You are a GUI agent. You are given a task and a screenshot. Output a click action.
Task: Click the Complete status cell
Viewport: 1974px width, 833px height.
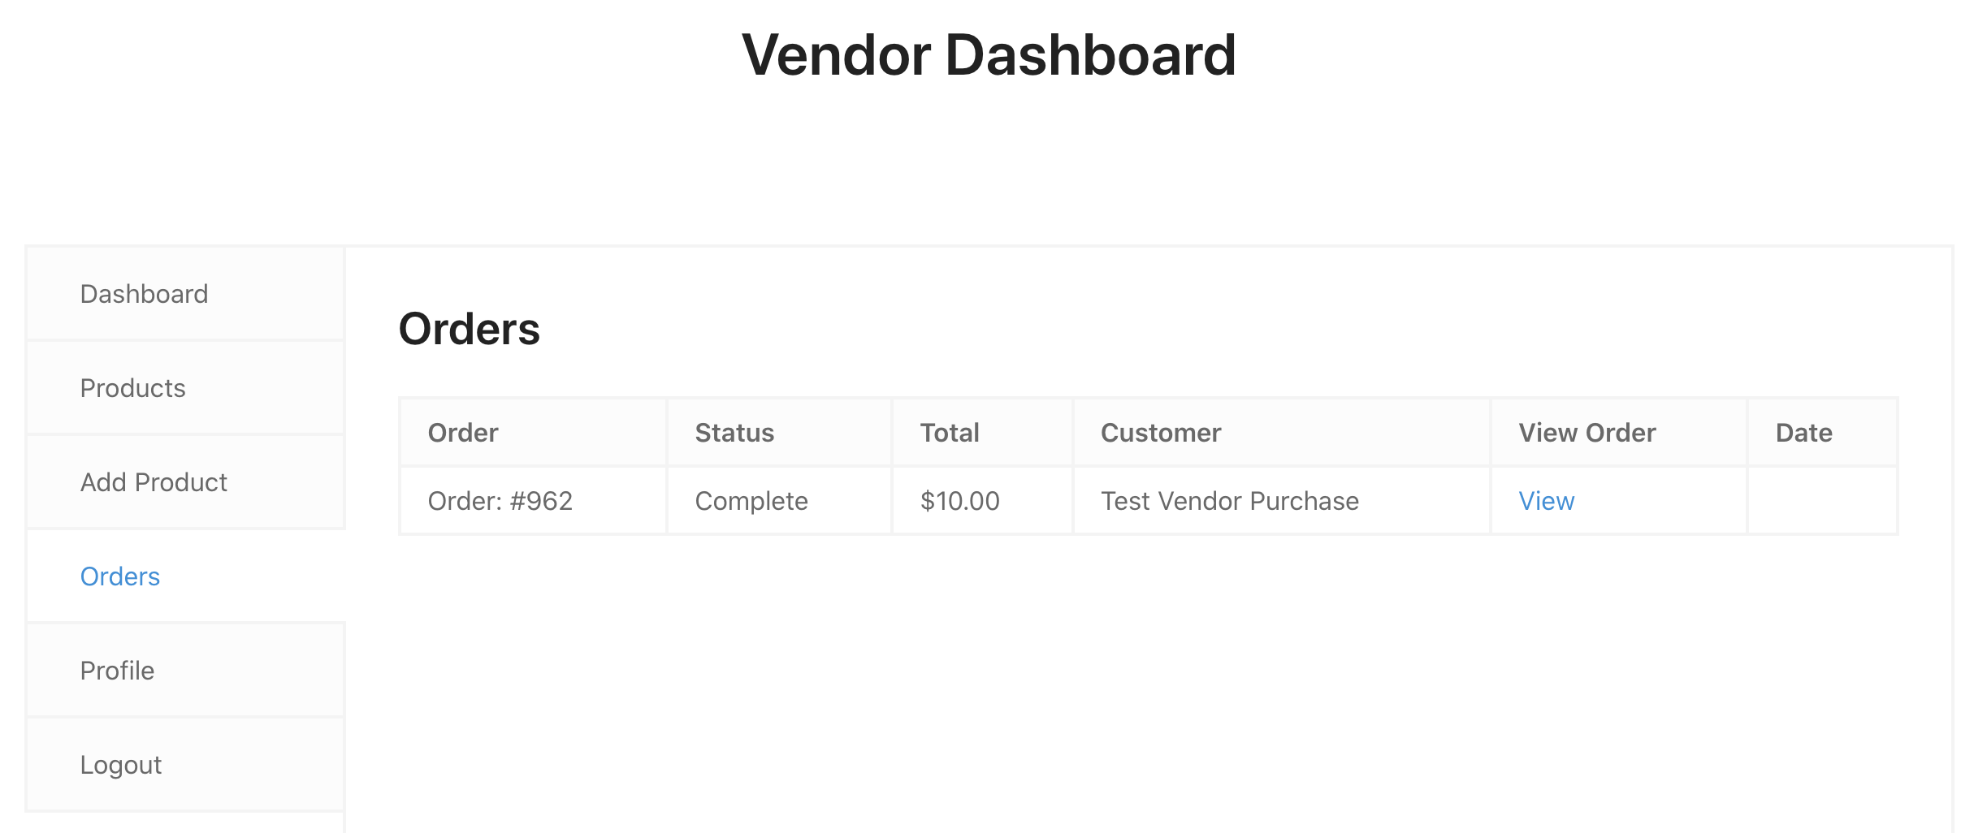coord(751,501)
